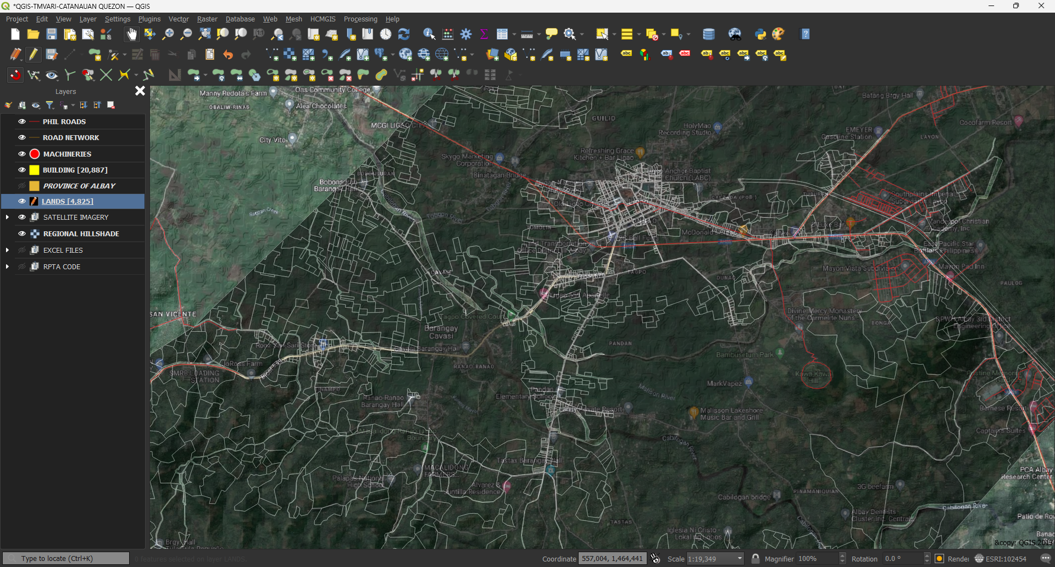The height and width of the screenshot is (567, 1055).
Task: Open the HCMGIS menu
Action: pos(323,19)
